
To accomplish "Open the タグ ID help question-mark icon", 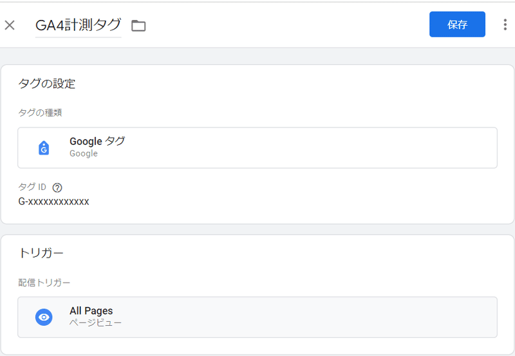I will pos(57,187).
